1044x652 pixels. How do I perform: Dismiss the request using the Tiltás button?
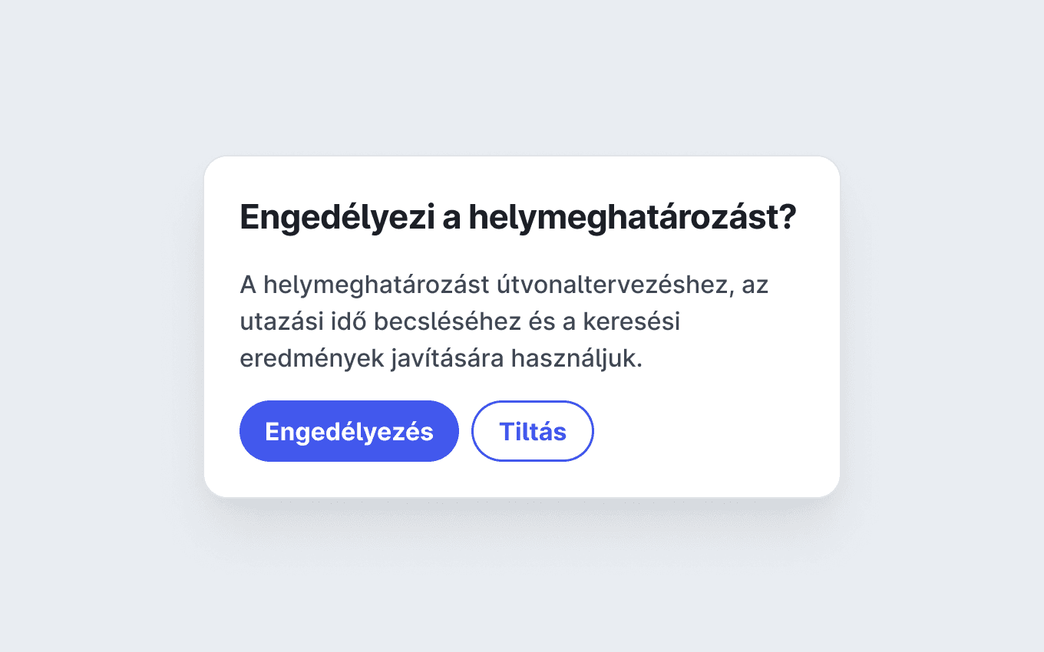point(533,431)
